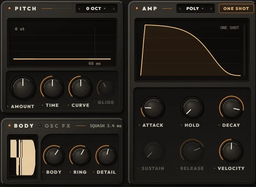Viewport: 256px width, 187px height.
Task: Click the 45 ms time readout
Action: [x=94, y=64]
